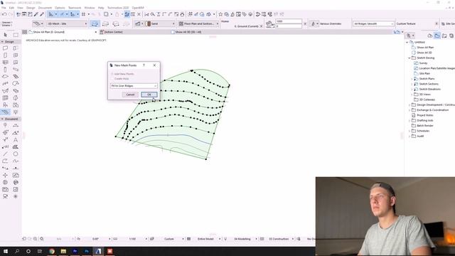
Task: Open the 3D Mesh - Site layer dropdown
Action: coord(67,23)
